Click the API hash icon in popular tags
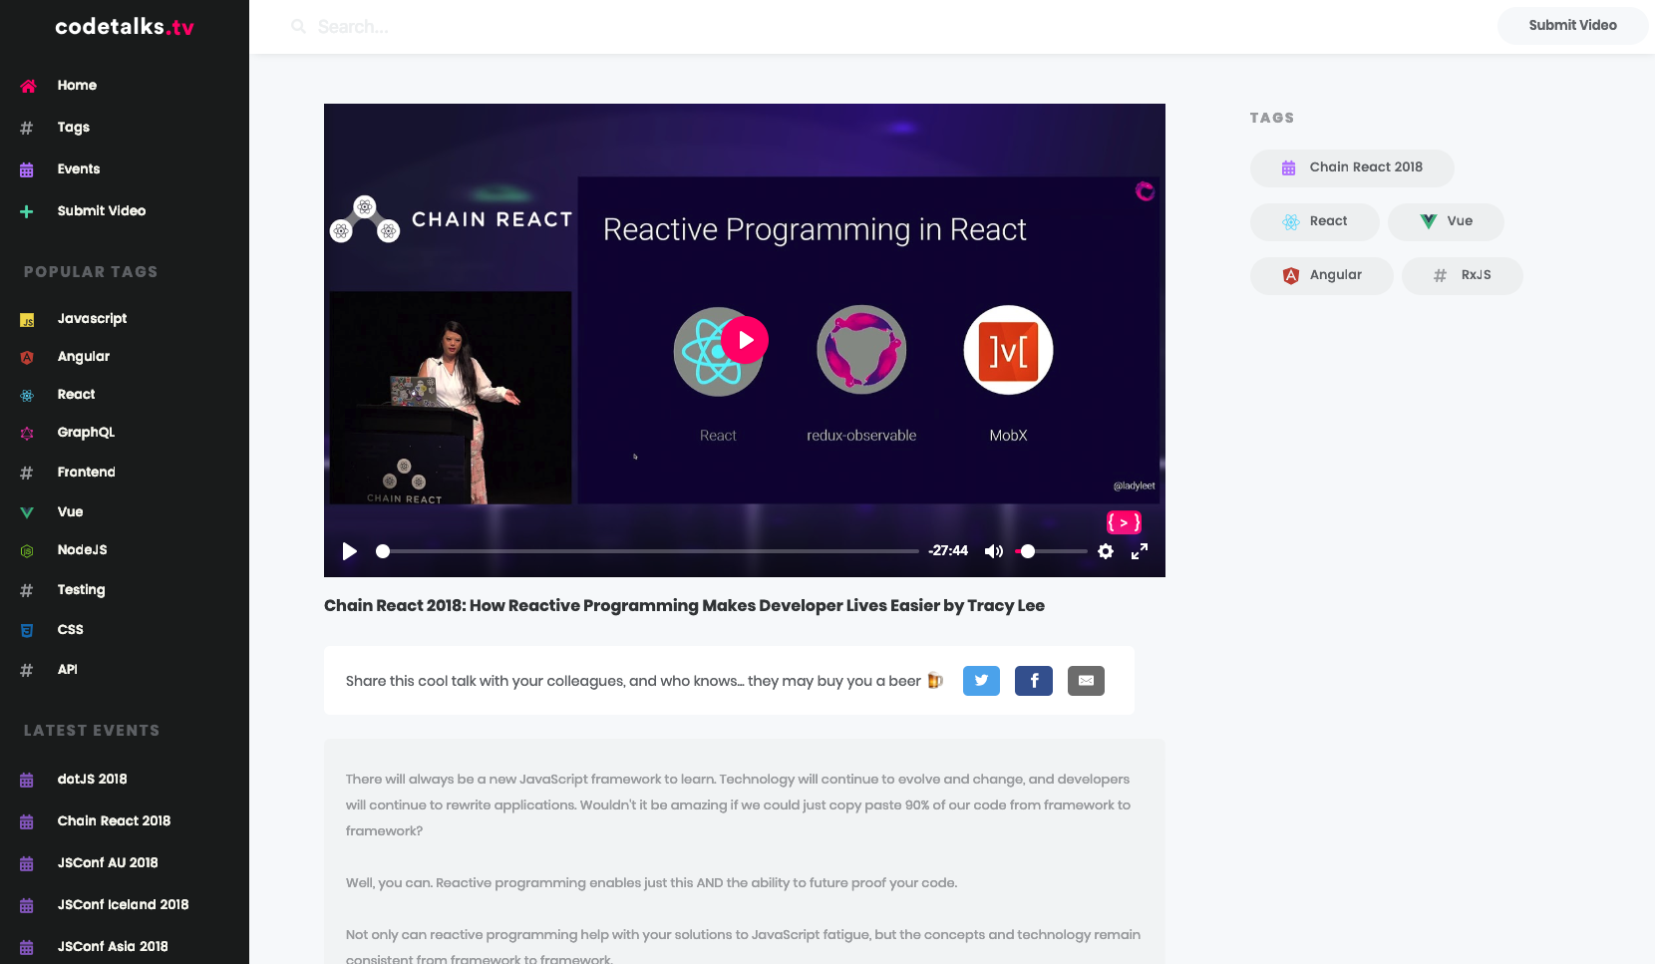The image size is (1655, 964). (x=27, y=671)
